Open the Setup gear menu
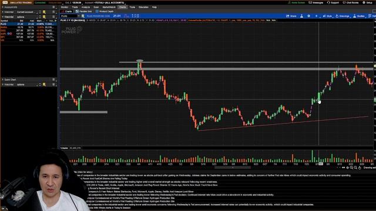This screenshot has height=211, width=376. point(367,2)
